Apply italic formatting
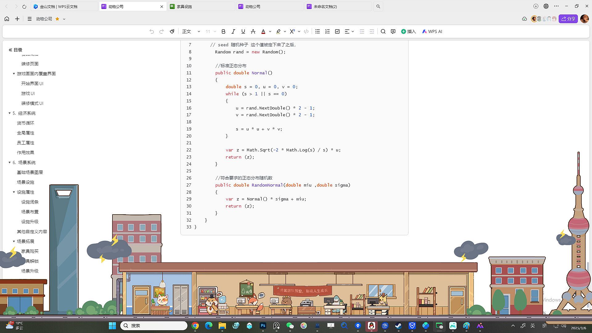The width and height of the screenshot is (592, 333). 233,31
